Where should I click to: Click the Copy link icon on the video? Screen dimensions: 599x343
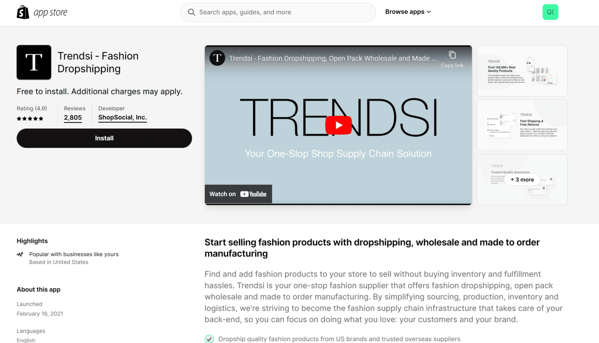(452, 55)
